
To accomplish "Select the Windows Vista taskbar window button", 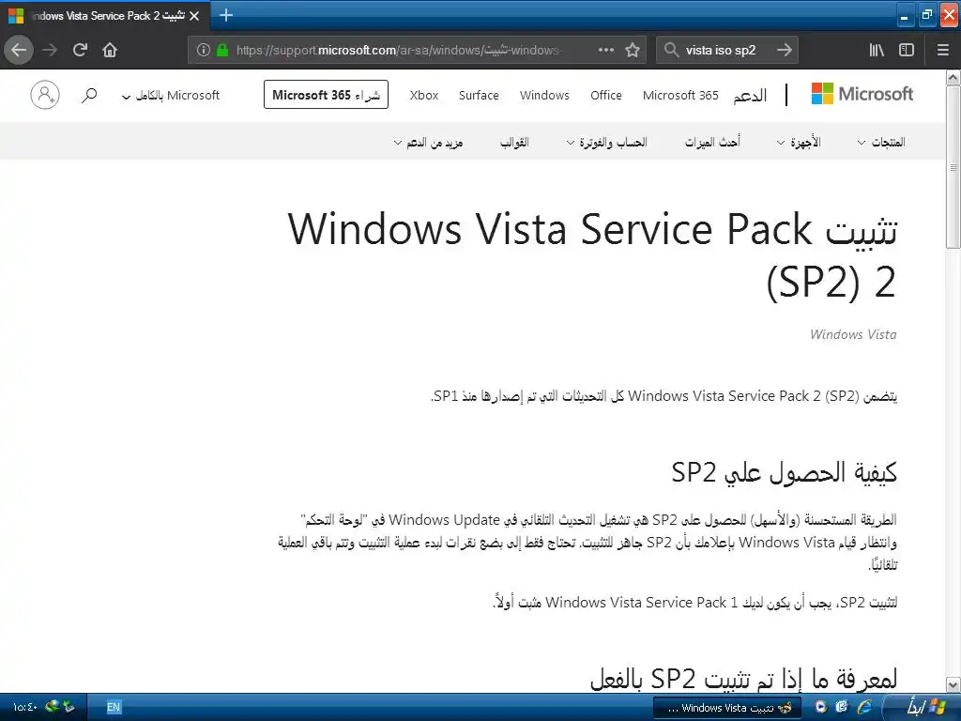I will pos(727,708).
